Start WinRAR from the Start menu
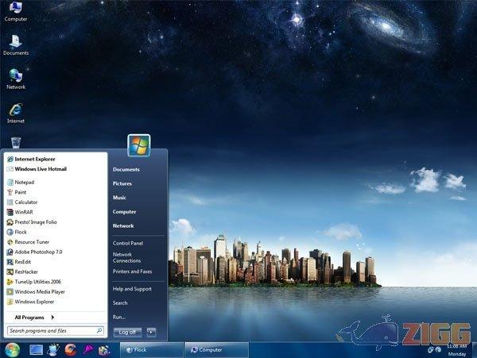The height and width of the screenshot is (358, 477). (24, 212)
